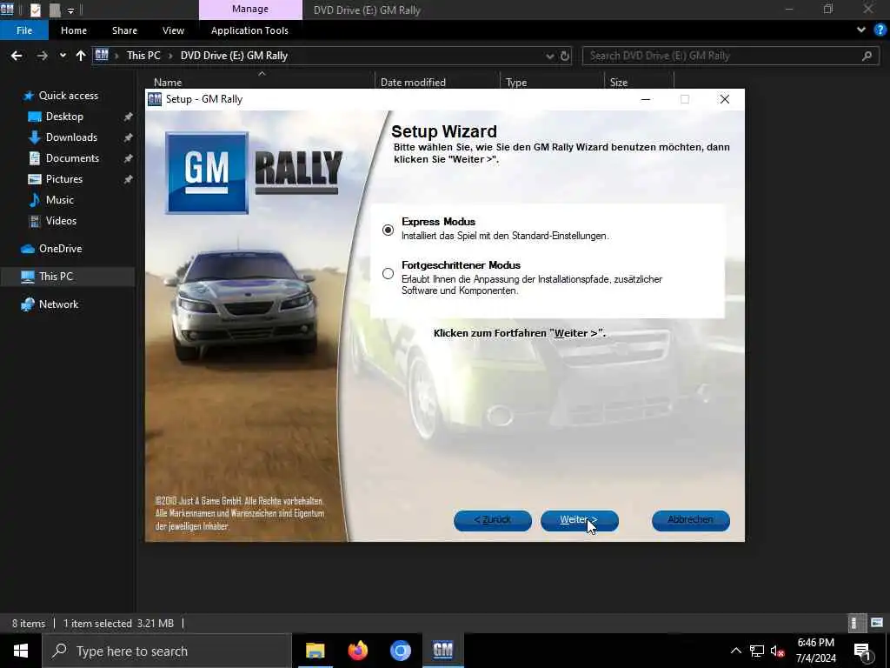
Task: Choose the Fortgeschrittener Modus radio option
Action: click(x=388, y=274)
